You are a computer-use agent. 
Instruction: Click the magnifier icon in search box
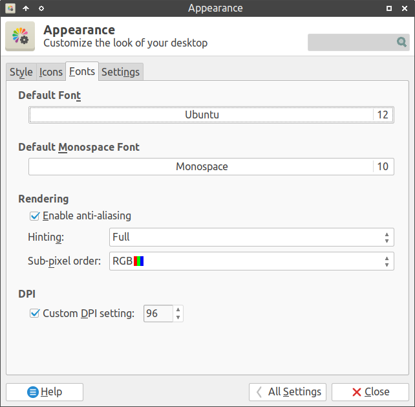pos(401,43)
